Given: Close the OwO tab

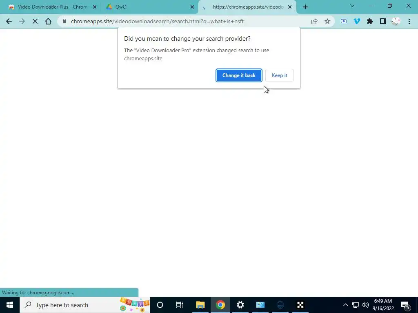Looking at the screenshot, I should click(x=192, y=7).
